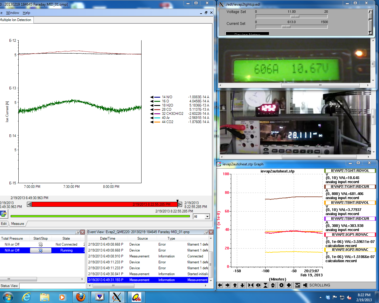
Task: Click the circle-dot icon in graph toolbar
Action: pyautogui.click(x=281, y=285)
